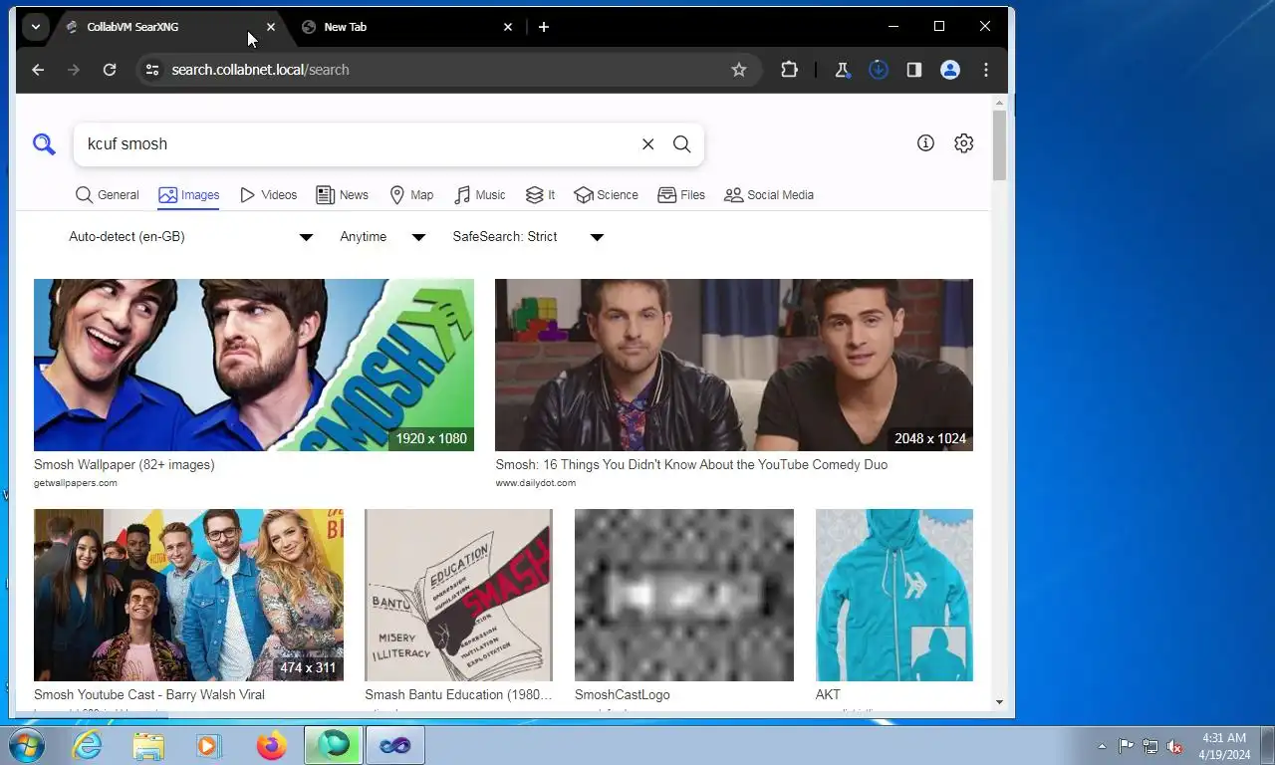Image resolution: width=1275 pixels, height=765 pixels.
Task: Click the page vertical scrollbar thumb
Action: [x=999, y=145]
